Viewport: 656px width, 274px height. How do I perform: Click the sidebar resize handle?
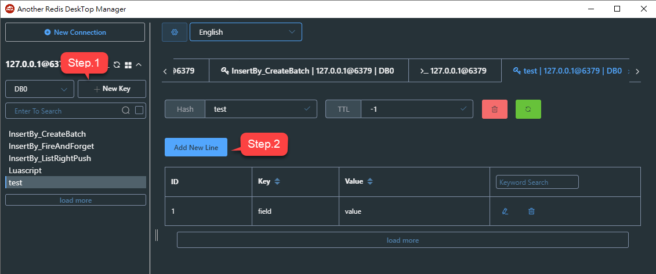(157, 235)
